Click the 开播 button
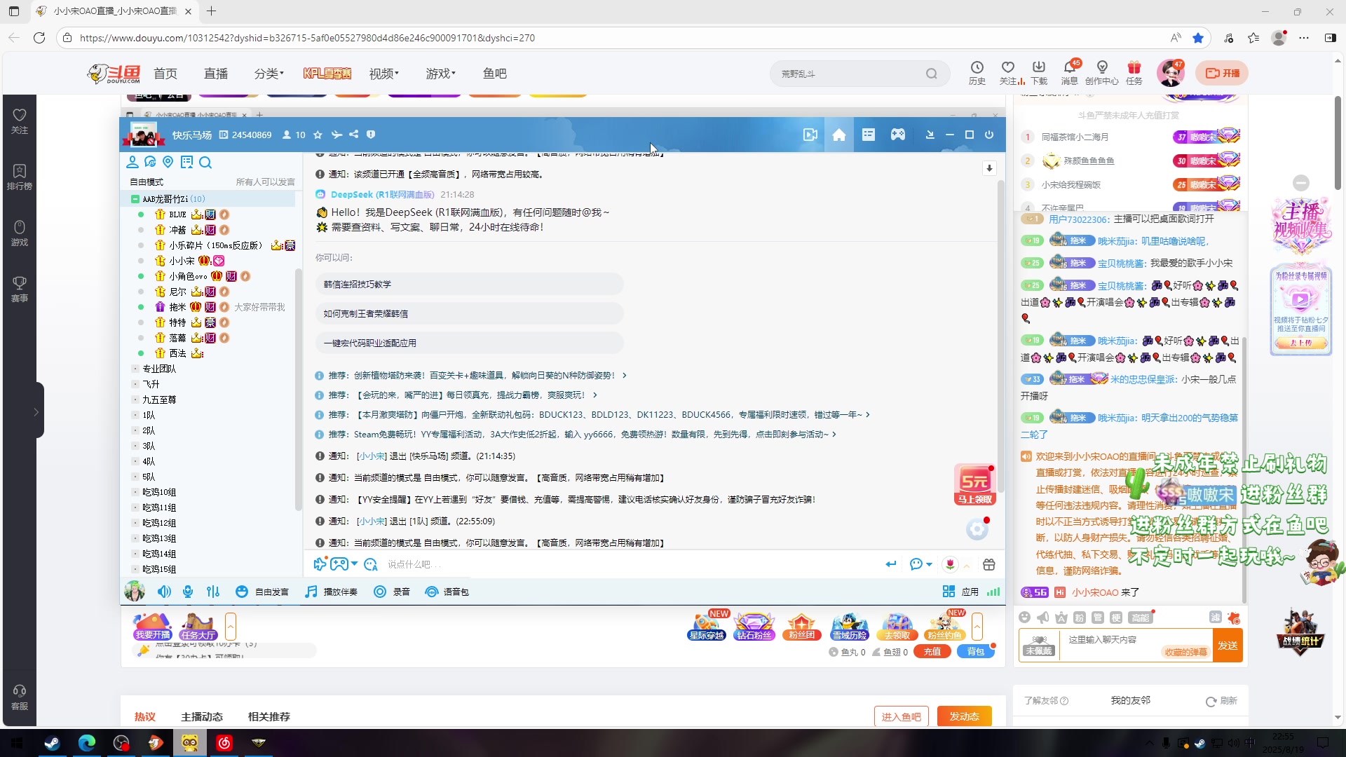 point(1222,73)
